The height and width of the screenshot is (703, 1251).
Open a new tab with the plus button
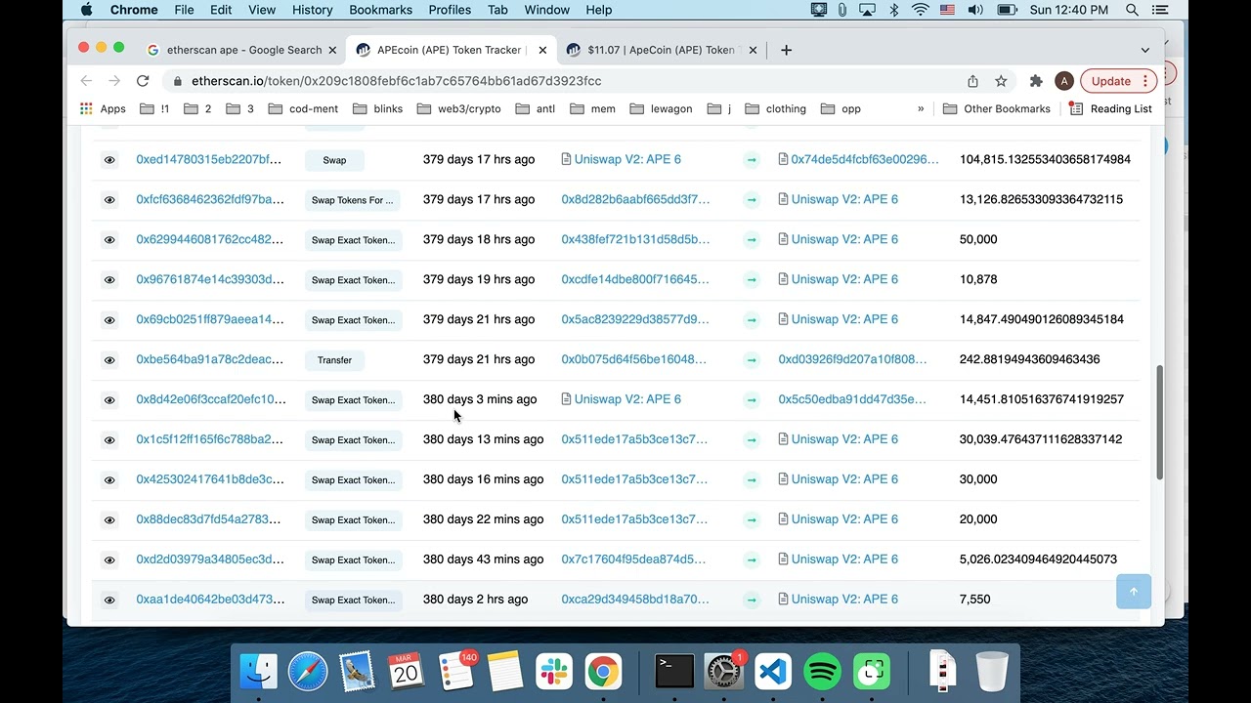click(x=786, y=50)
